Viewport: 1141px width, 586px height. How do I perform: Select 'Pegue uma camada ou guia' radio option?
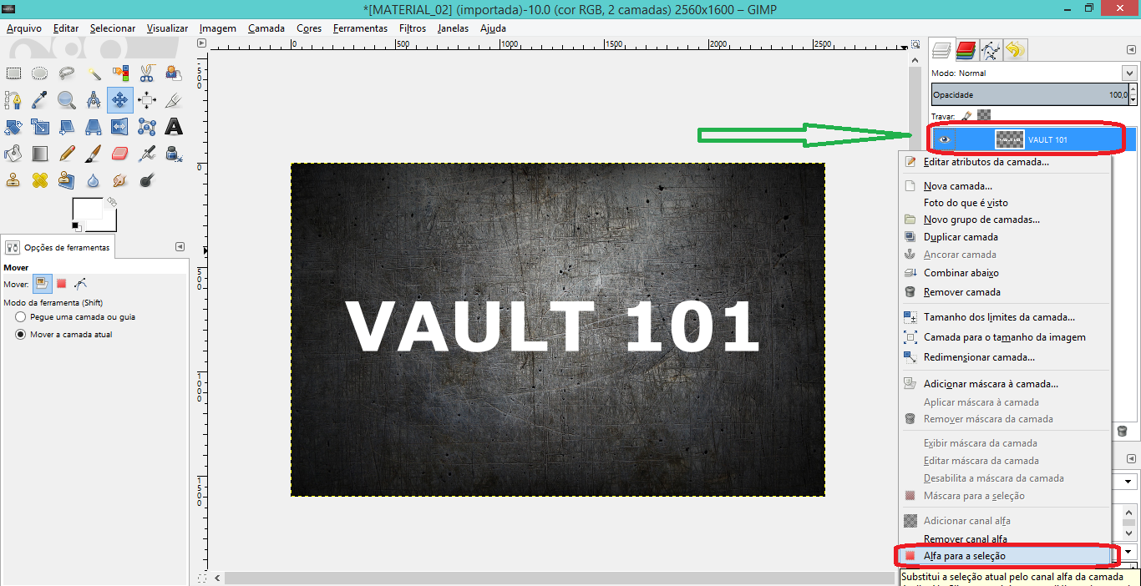[x=21, y=317]
